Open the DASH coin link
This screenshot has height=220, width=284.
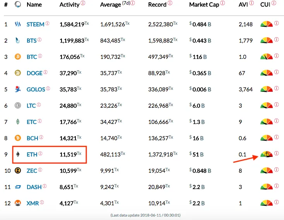tap(34, 187)
